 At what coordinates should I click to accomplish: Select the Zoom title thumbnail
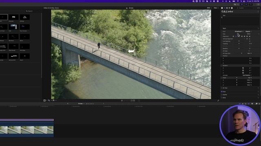(x=24, y=56)
